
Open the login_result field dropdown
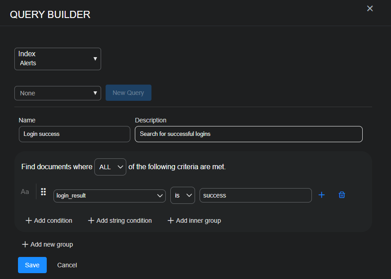109,195
